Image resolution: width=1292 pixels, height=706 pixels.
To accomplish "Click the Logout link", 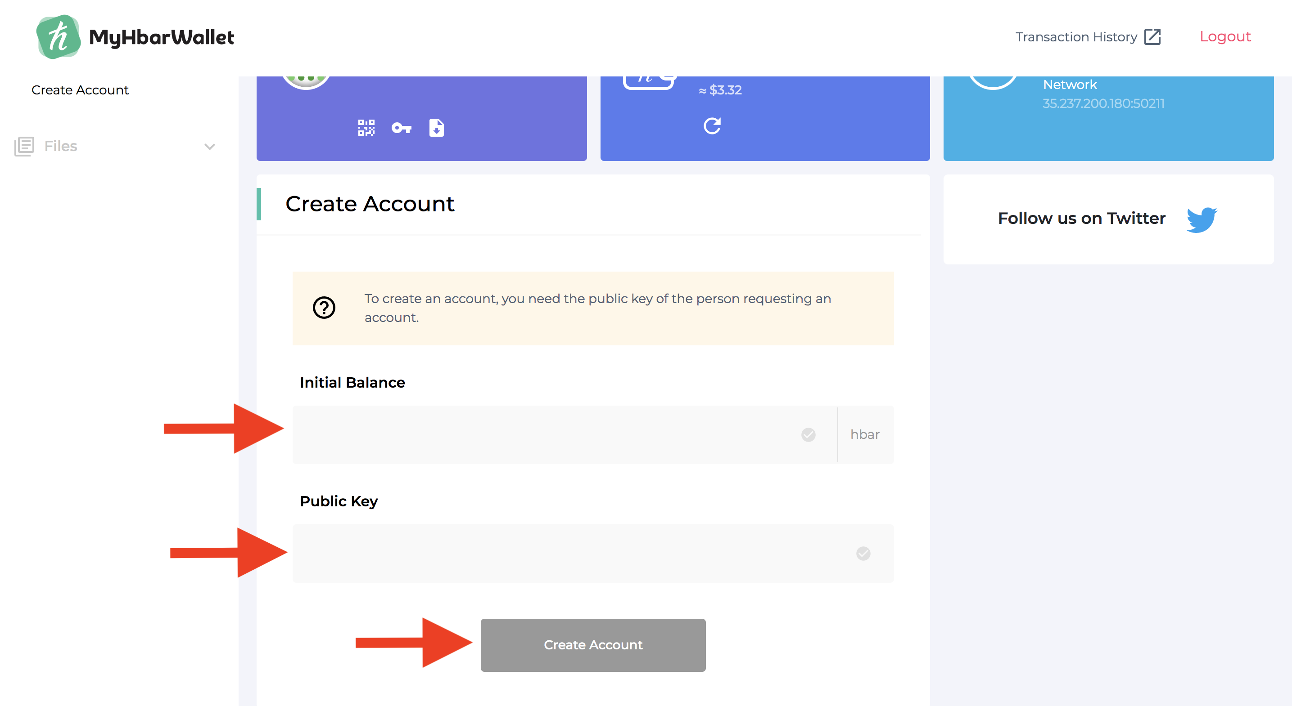I will pos(1225,36).
